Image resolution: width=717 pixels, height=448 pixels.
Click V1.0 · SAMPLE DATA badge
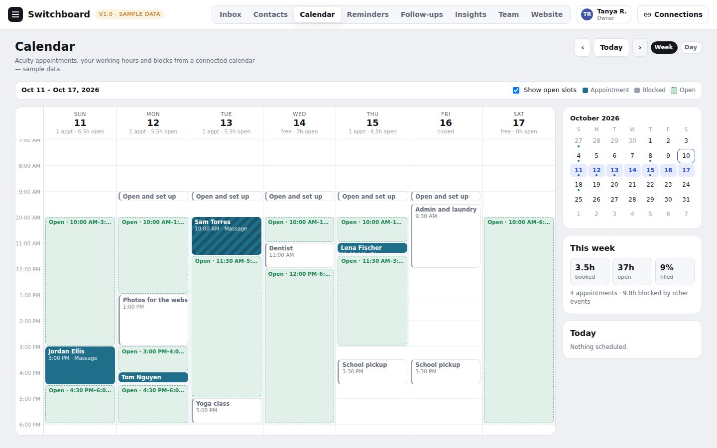[x=129, y=14]
